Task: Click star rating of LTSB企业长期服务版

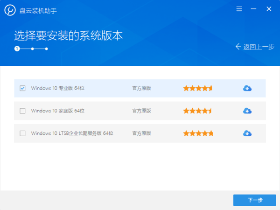Action: pyautogui.click(x=198, y=133)
